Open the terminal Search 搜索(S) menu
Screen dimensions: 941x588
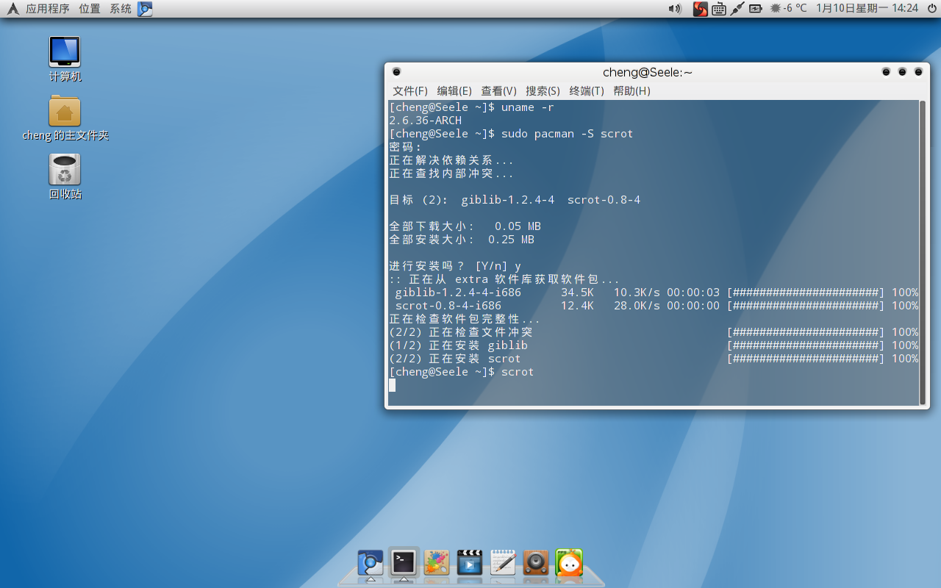click(x=543, y=91)
